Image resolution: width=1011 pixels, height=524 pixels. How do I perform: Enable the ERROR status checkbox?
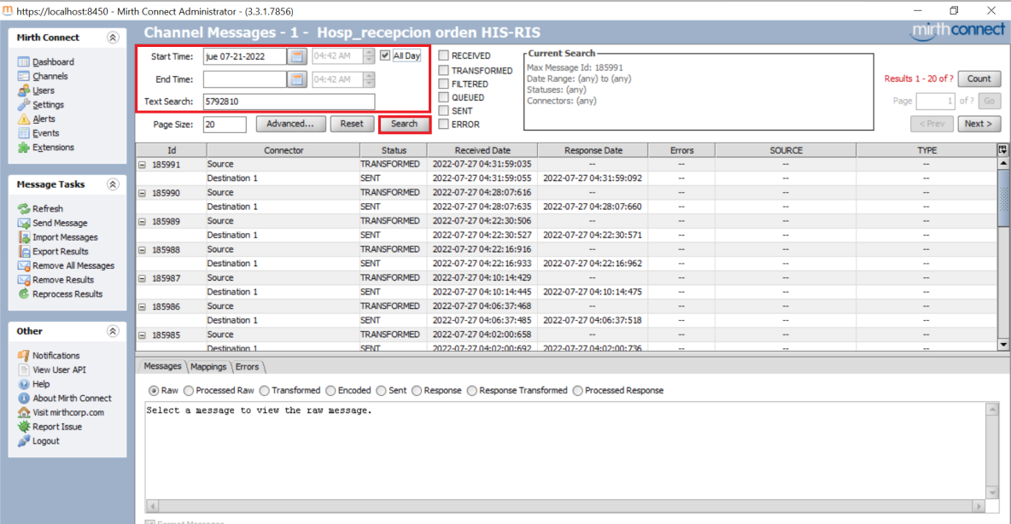444,125
